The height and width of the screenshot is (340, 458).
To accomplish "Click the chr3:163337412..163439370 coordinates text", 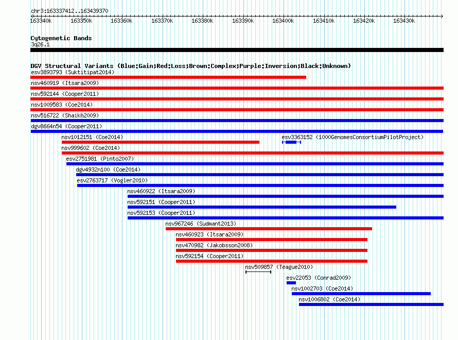I will pyautogui.click(x=69, y=11).
